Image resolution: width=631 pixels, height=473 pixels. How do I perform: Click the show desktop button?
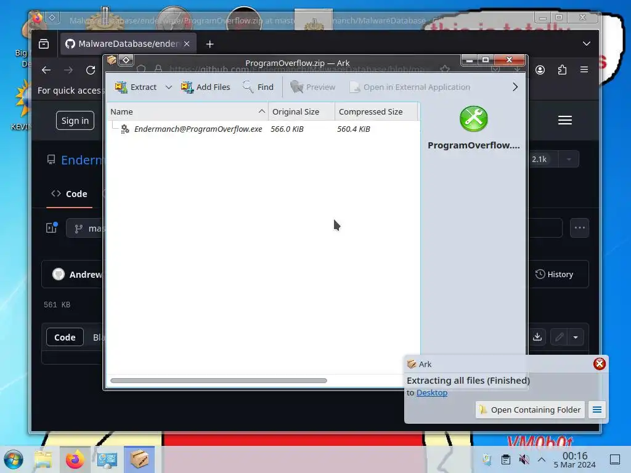615,459
